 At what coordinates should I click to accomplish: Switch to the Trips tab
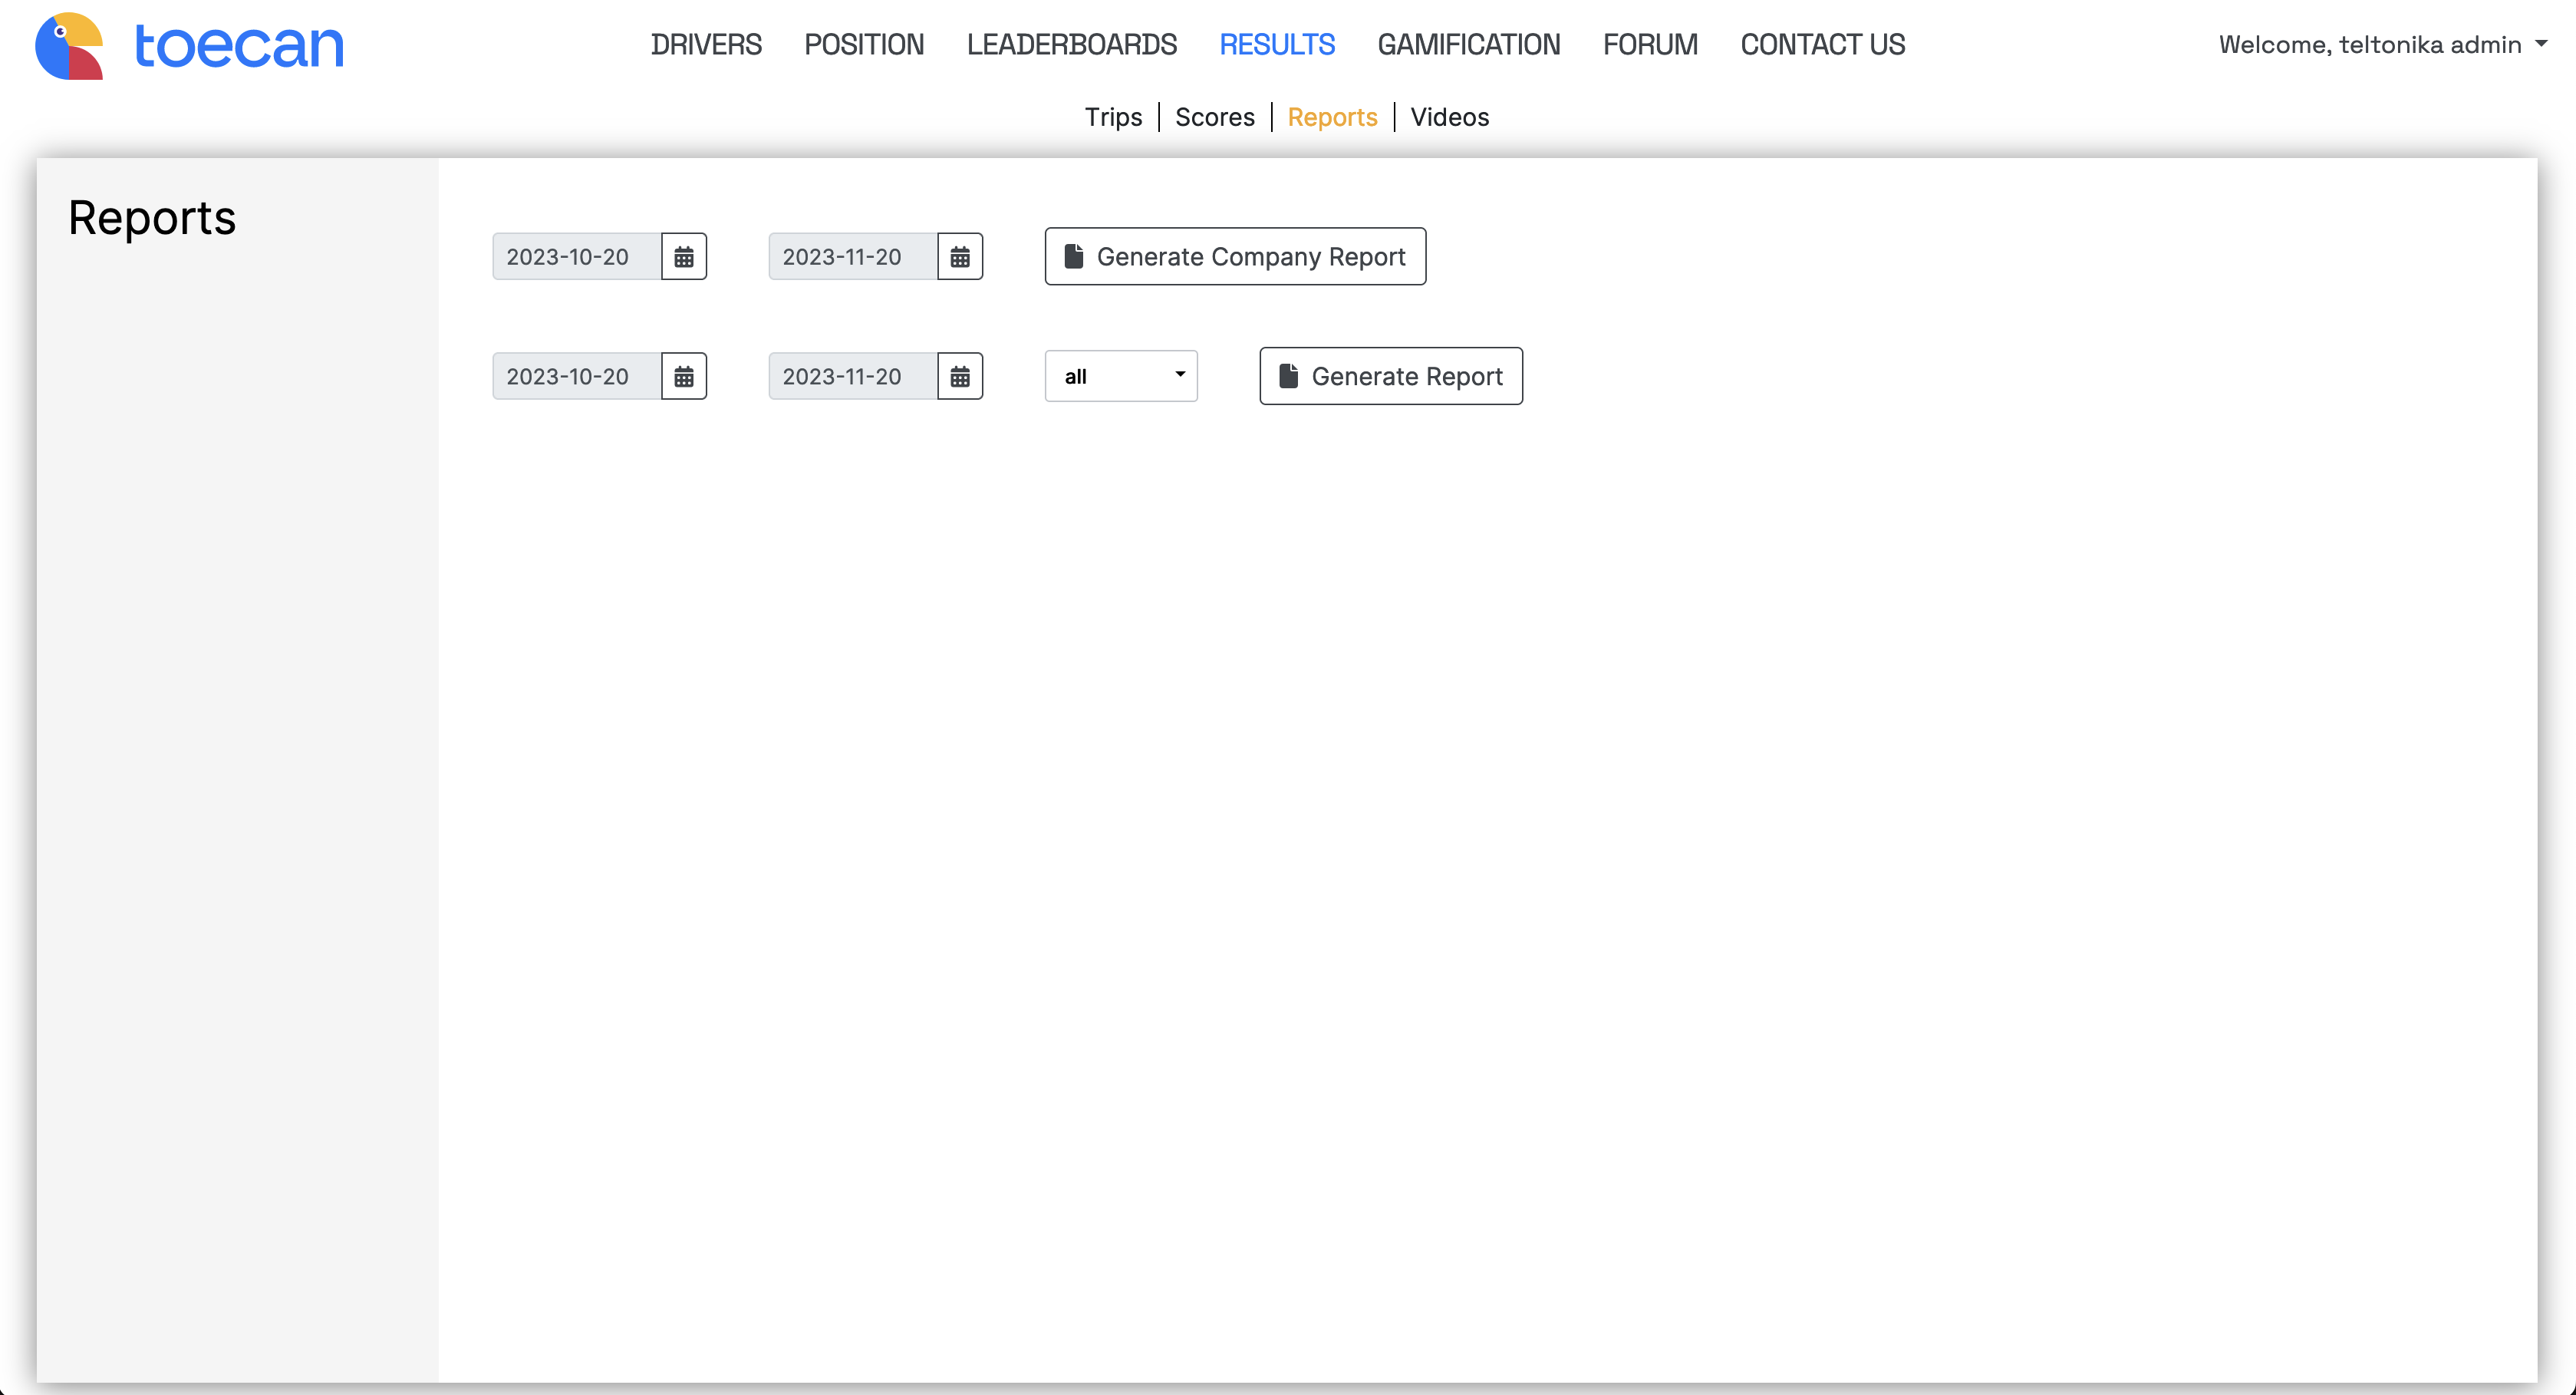(1113, 117)
